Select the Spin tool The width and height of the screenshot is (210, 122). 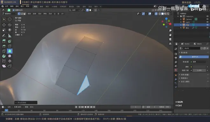point(4,56)
